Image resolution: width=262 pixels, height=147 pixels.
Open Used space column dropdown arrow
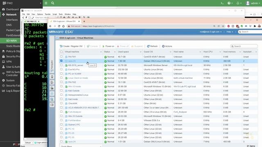(x=140, y=52)
